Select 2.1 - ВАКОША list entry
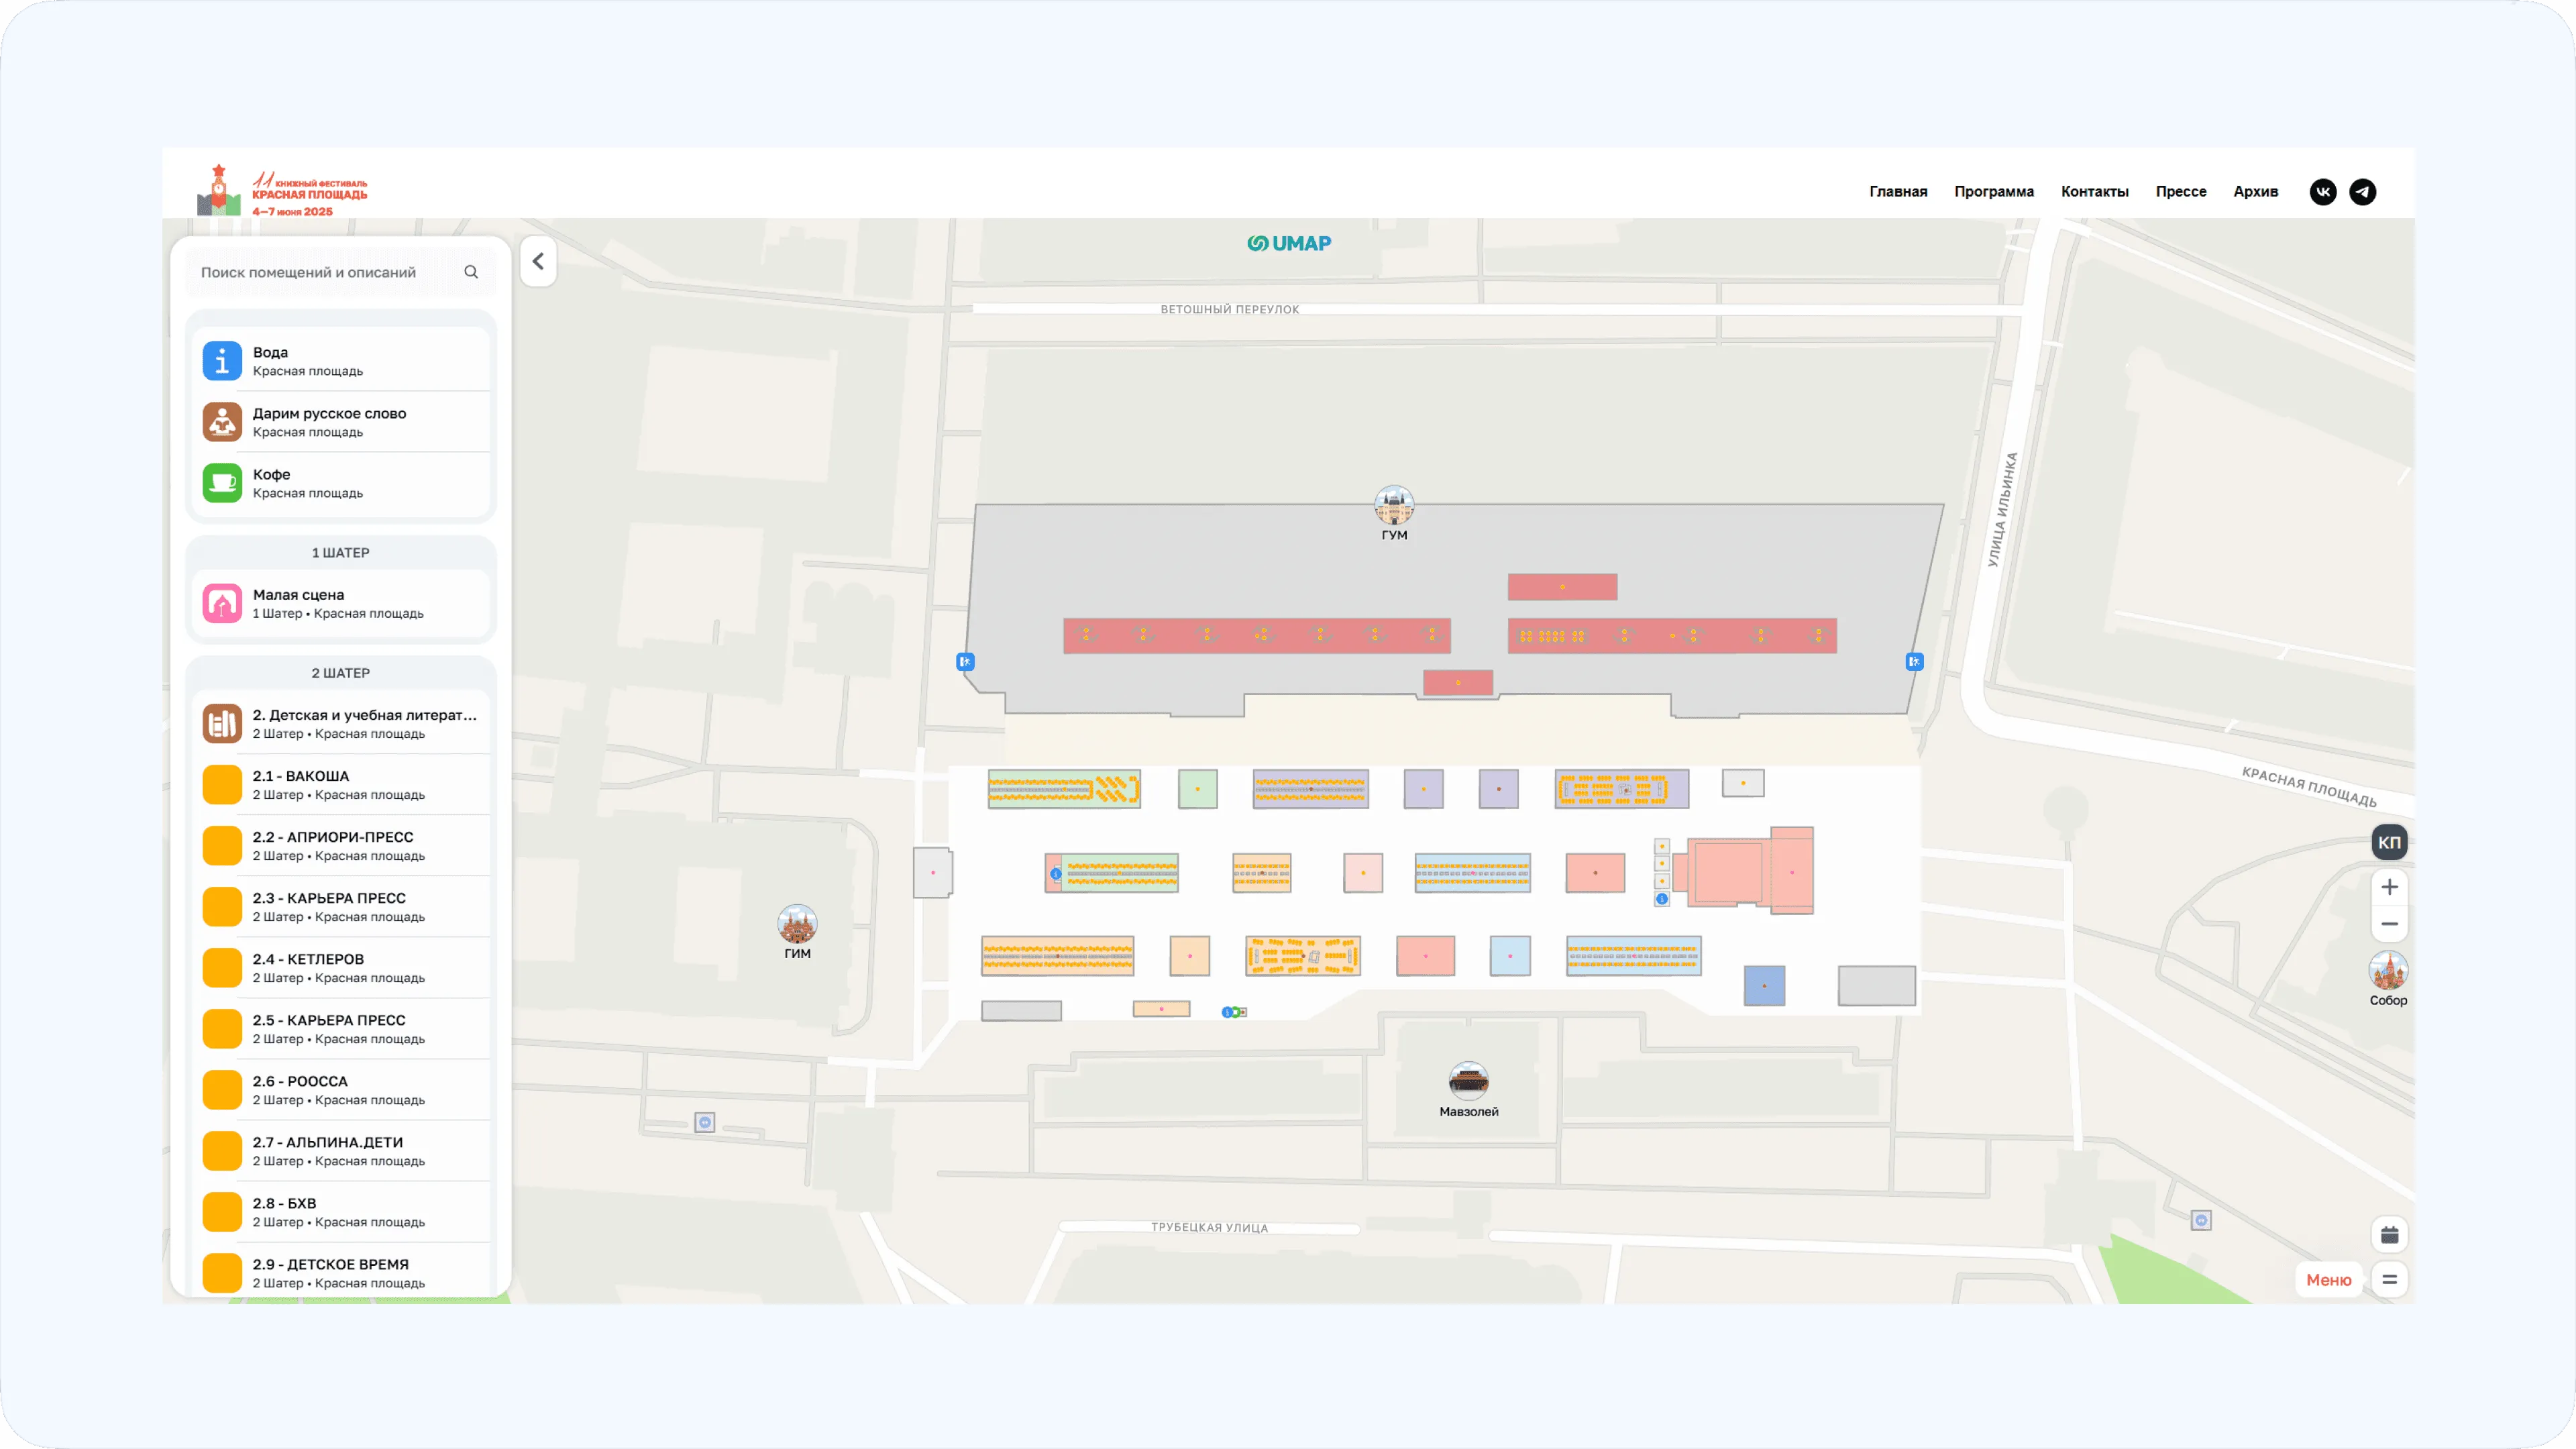This screenshot has width=2576, height=1449. [341, 785]
